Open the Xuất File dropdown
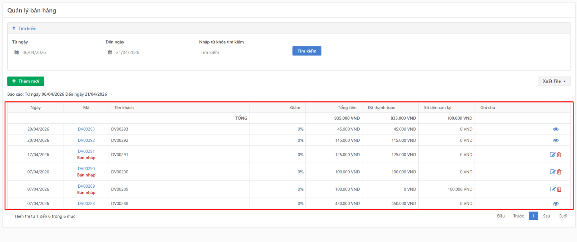This screenshot has height=242, width=577. pyautogui.click(x=554, y=81)
